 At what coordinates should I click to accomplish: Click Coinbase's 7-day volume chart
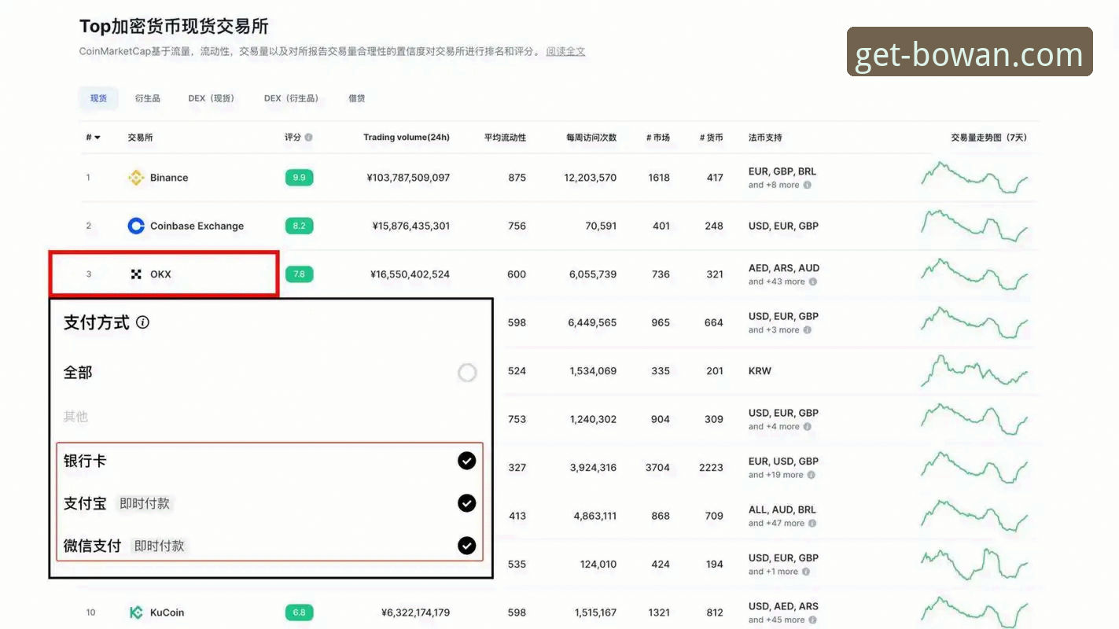(x=974, y=226)
